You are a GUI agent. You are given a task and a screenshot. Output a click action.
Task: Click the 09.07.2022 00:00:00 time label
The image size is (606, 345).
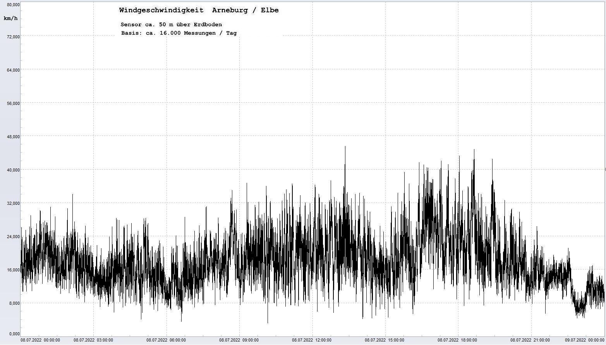tap(585, 340)
